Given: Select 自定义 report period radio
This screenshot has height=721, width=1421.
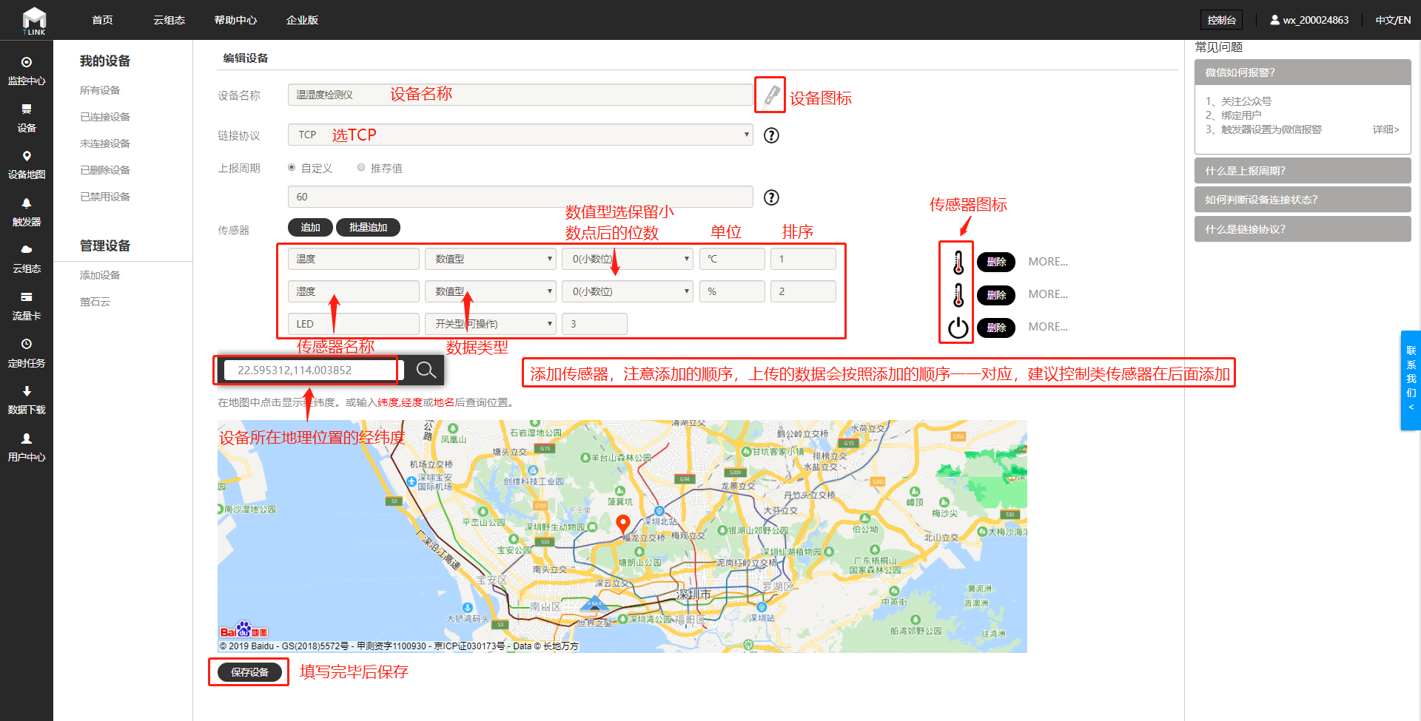Looking at the screenshot, I should [292, 168].
